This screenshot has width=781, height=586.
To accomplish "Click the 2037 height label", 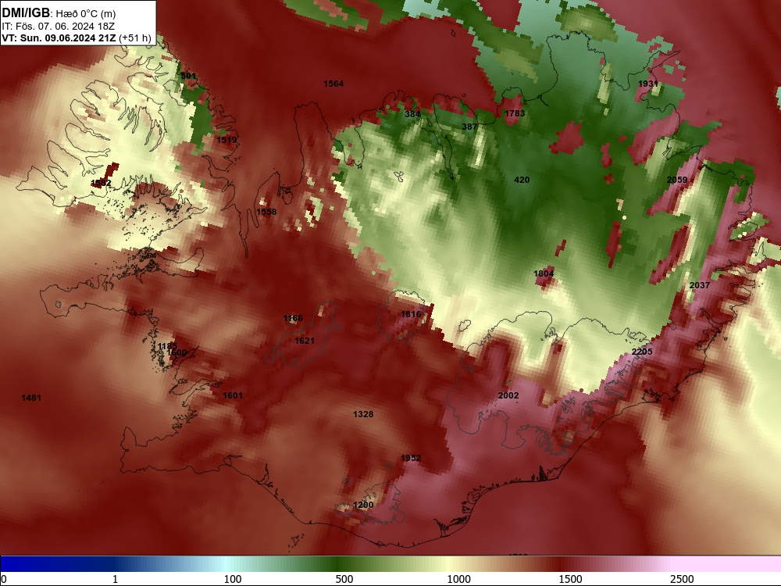I will [699, 285].
